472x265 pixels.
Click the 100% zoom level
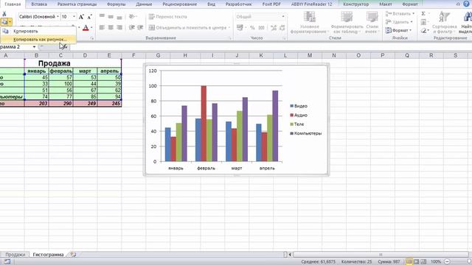point(436,262)
